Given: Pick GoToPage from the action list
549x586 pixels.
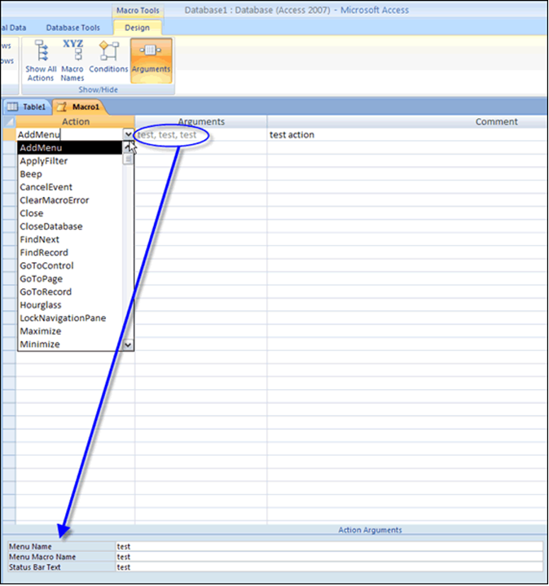Looking at the screenshot, I should click(x=70, y=279).
